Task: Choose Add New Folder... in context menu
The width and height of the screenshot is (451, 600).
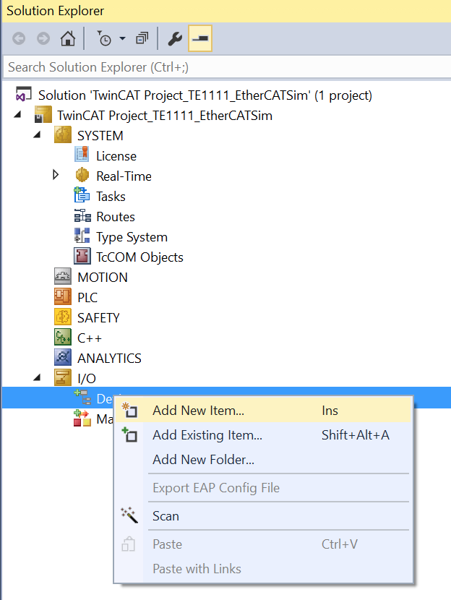Action: (x=263, y=459)
